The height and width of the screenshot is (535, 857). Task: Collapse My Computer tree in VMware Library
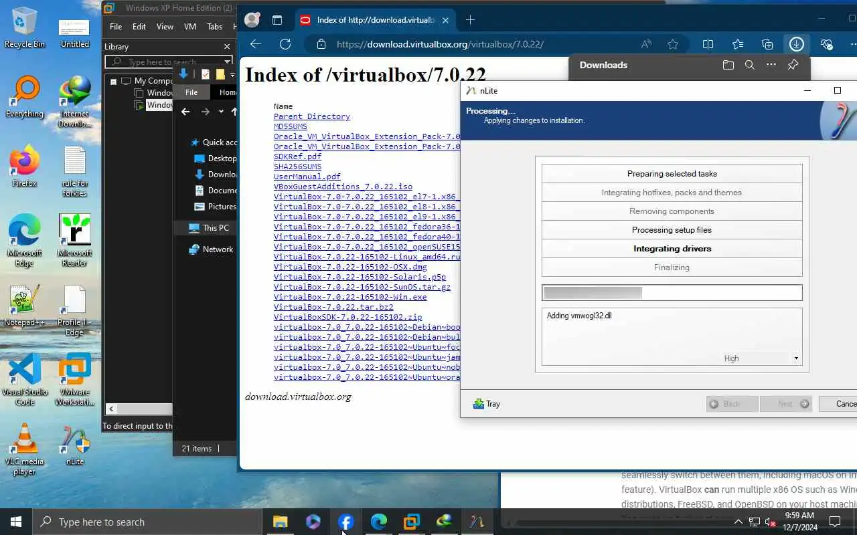coord(114,81)
